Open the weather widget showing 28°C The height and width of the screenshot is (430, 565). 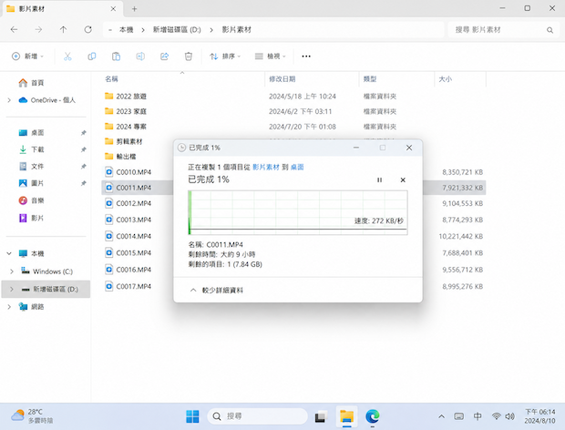pyautogui.click(x=32, y=416)
